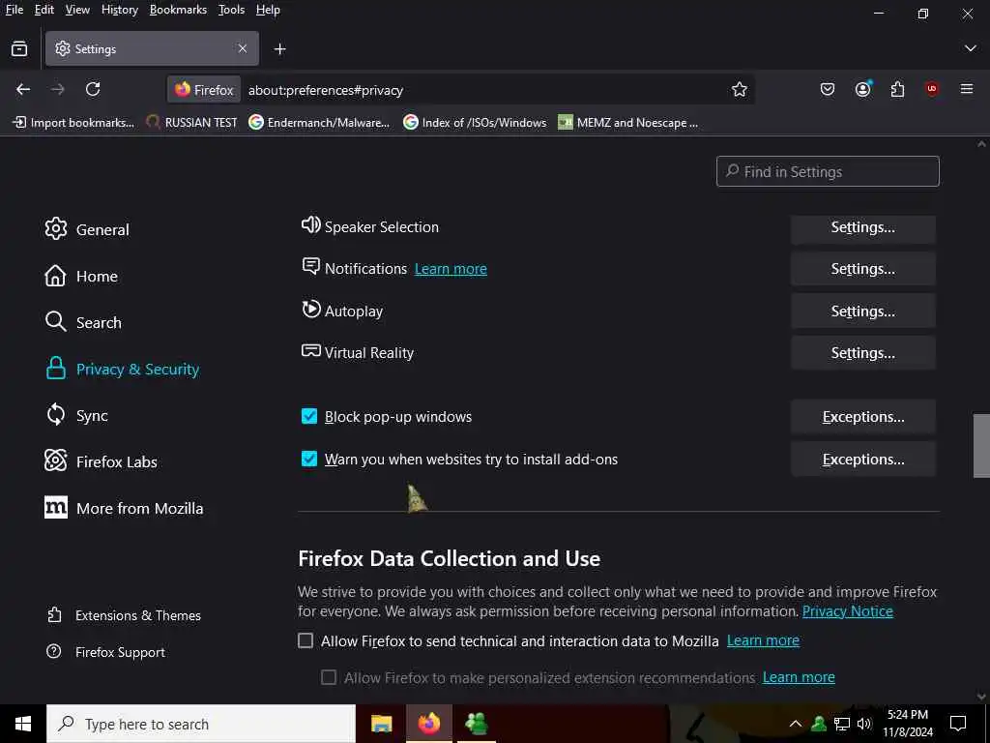Click Learn more next to Notifications
The width and height of the screenshot is (990, 743).
[451, 269]
